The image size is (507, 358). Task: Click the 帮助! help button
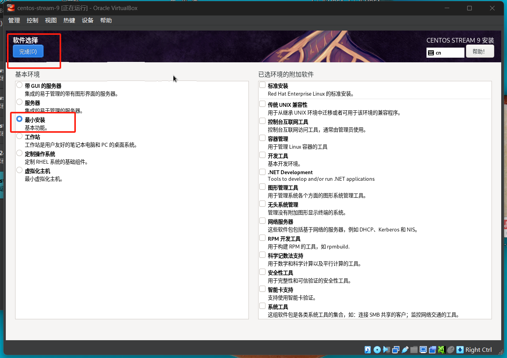click(x=480, y=51)
